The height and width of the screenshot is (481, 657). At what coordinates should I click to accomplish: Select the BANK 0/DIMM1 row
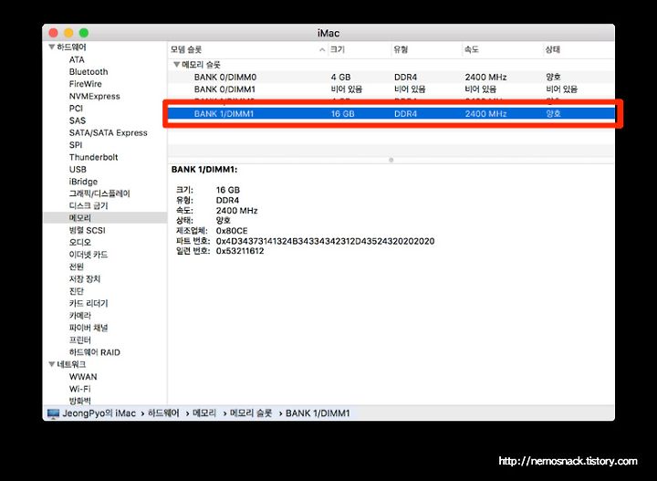[391, 89]
